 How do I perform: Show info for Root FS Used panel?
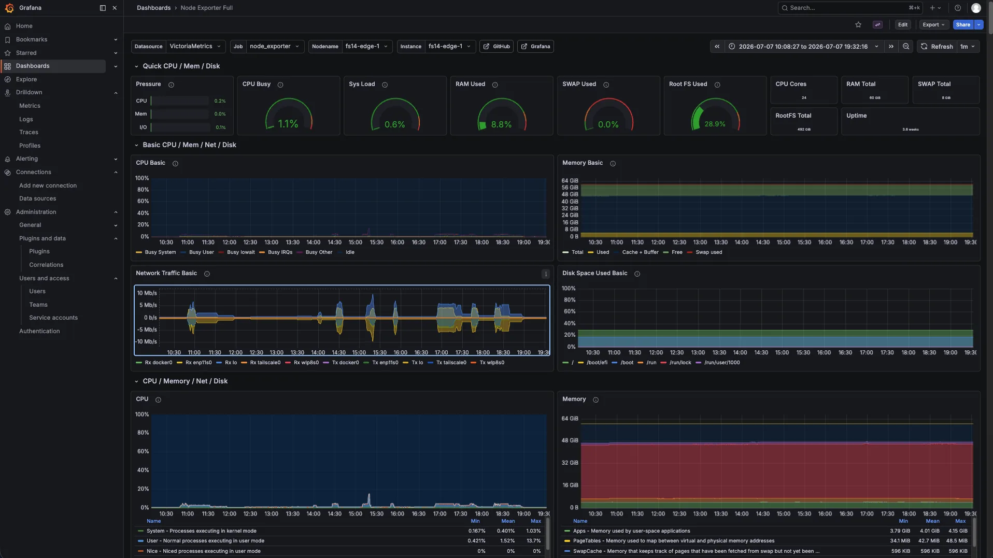click(717, 85)
